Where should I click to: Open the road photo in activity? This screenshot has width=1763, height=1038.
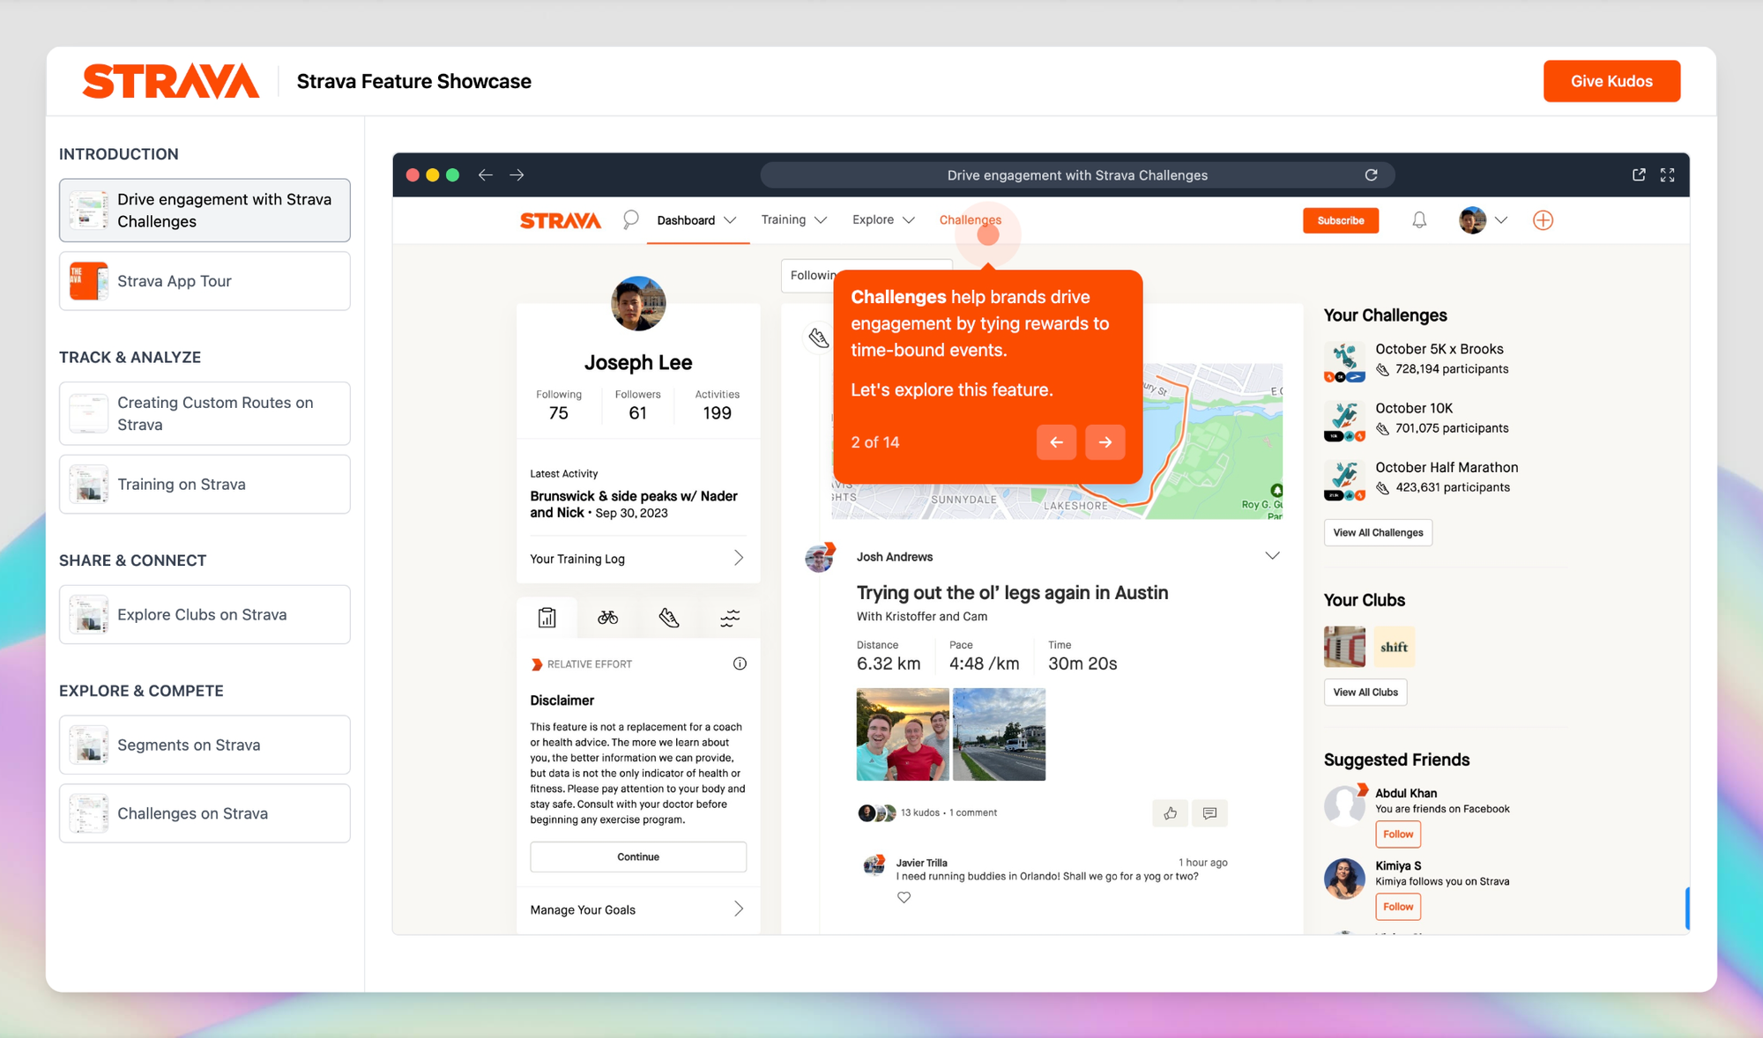point(999,734)
